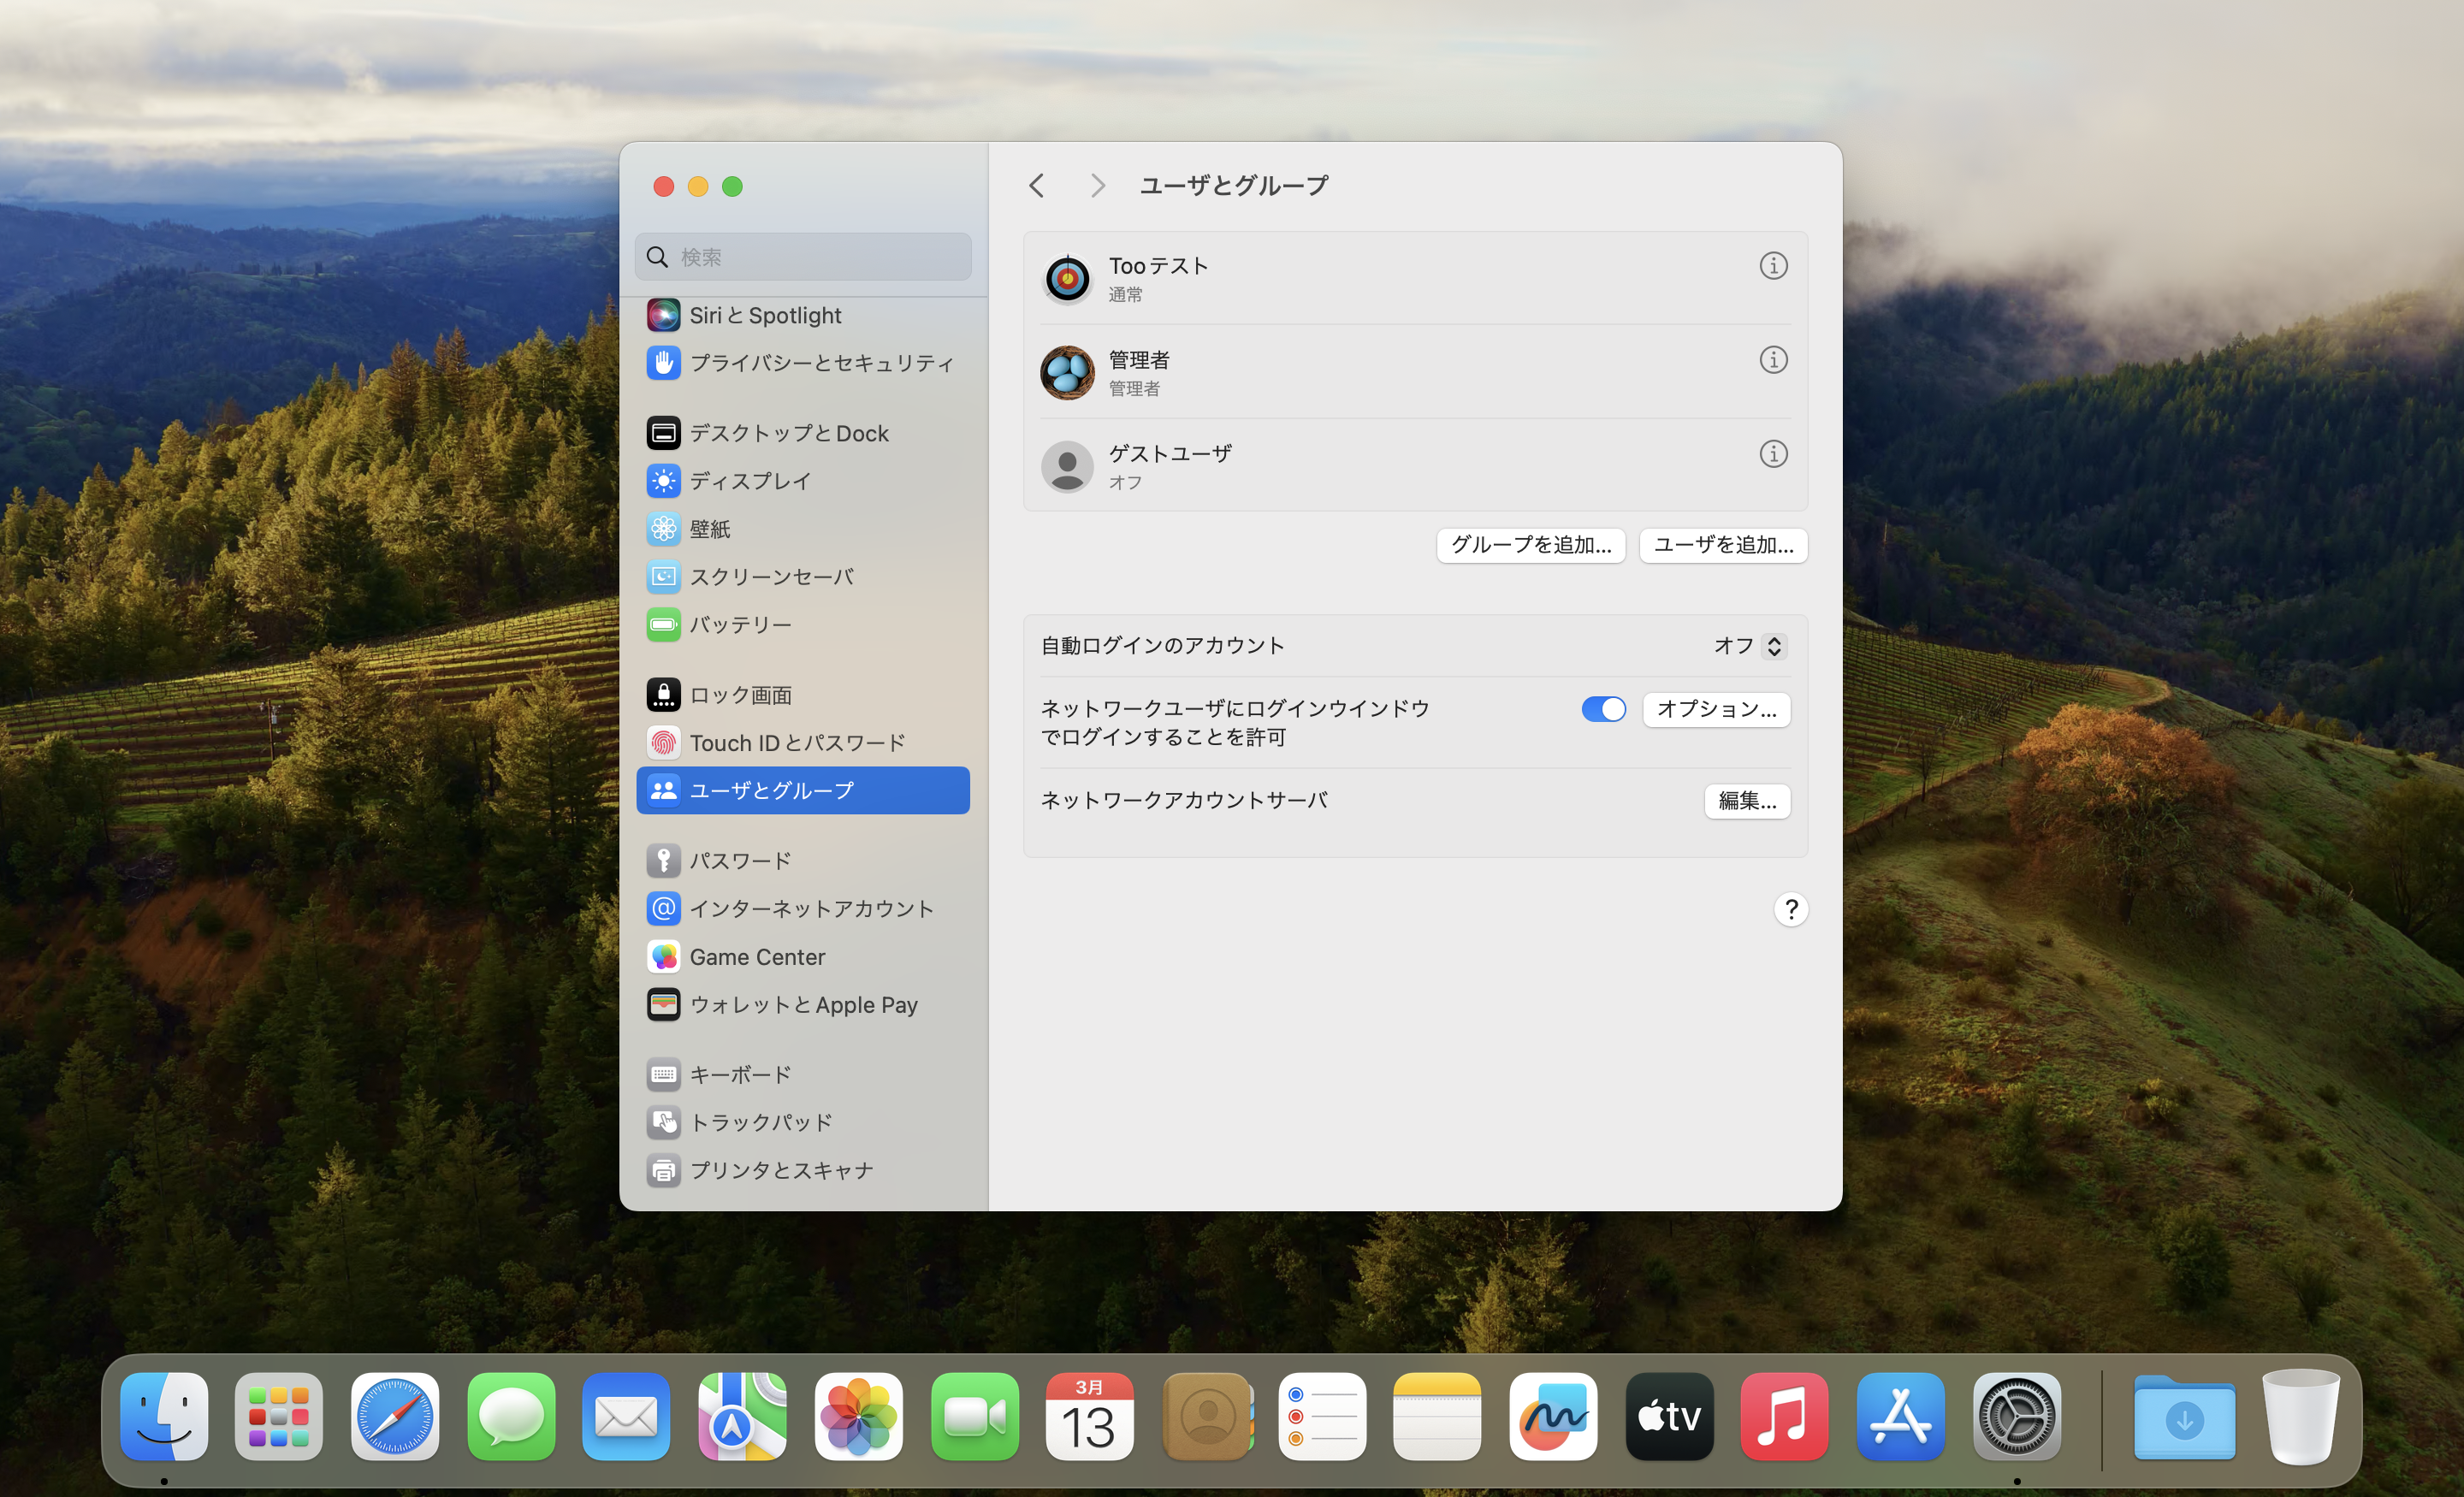Screen dimensions: 2464x1497
Task: Launch Safari from the Dock
Action: pyautogui.click(x=395, y=1417)
